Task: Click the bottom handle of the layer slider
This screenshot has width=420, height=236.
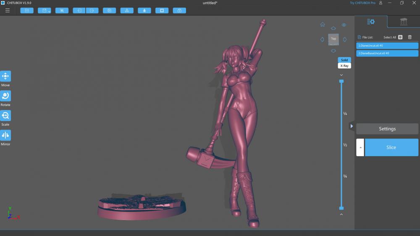Action: coord(341,208)
